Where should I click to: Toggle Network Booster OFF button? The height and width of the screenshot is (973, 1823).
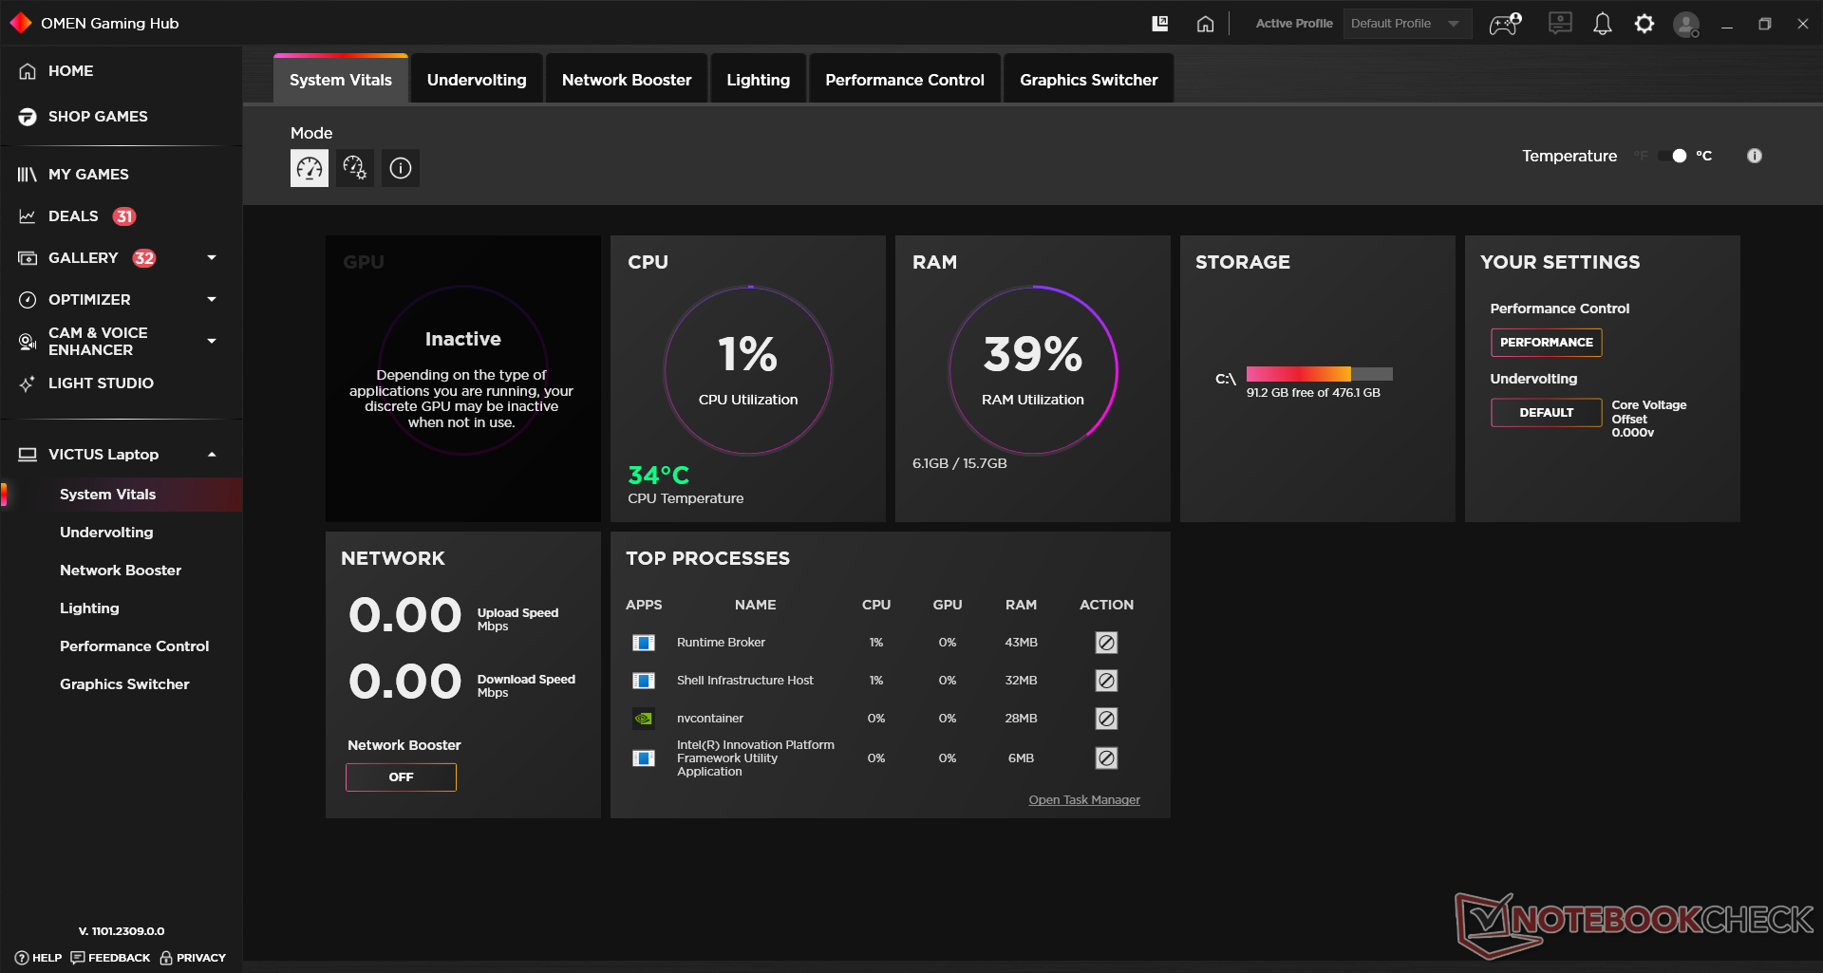(401, 777)
